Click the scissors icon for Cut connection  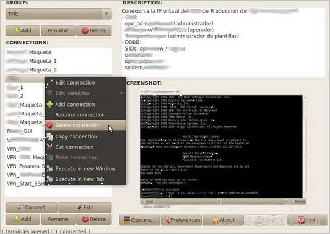click(x=50, y=147)
